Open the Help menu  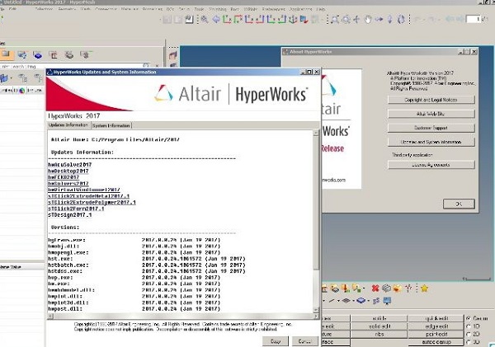click(321, 9)
